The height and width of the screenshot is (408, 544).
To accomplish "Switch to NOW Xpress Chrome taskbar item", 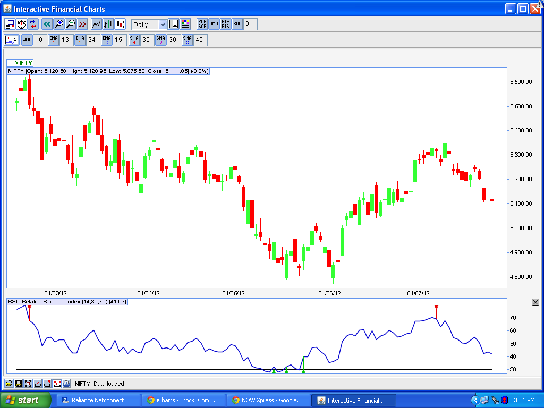I will pos(268,400).
